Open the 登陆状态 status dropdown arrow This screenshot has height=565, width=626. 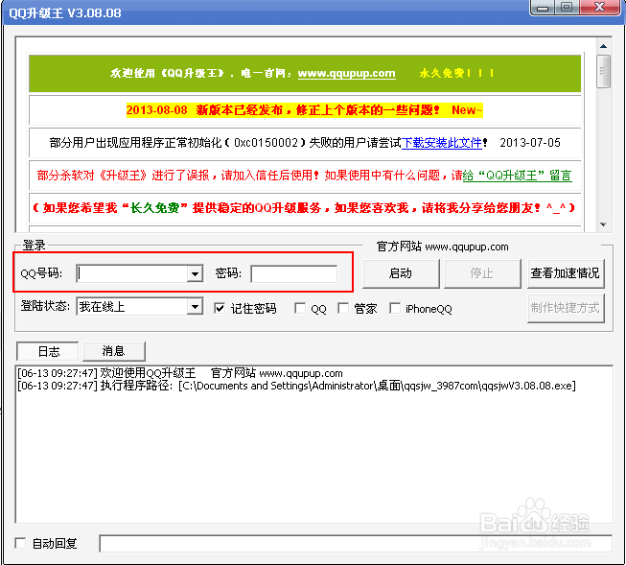pyautogui.click(x=195, y=306)
